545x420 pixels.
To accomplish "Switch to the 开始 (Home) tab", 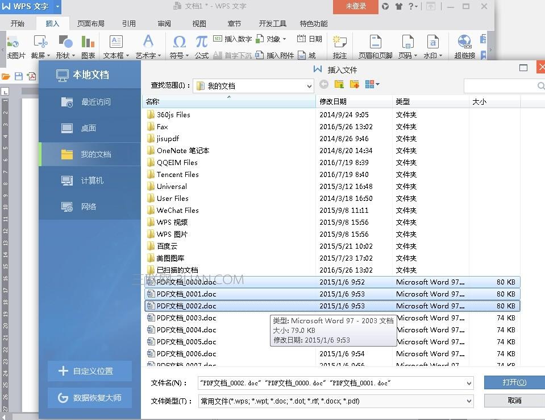I will point(18,23).
